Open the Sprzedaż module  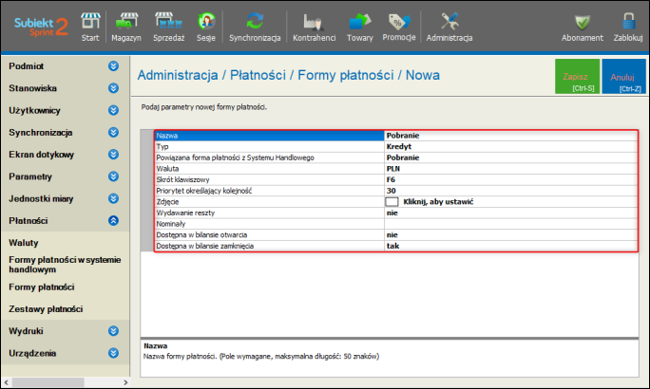[x=169, y=26]
